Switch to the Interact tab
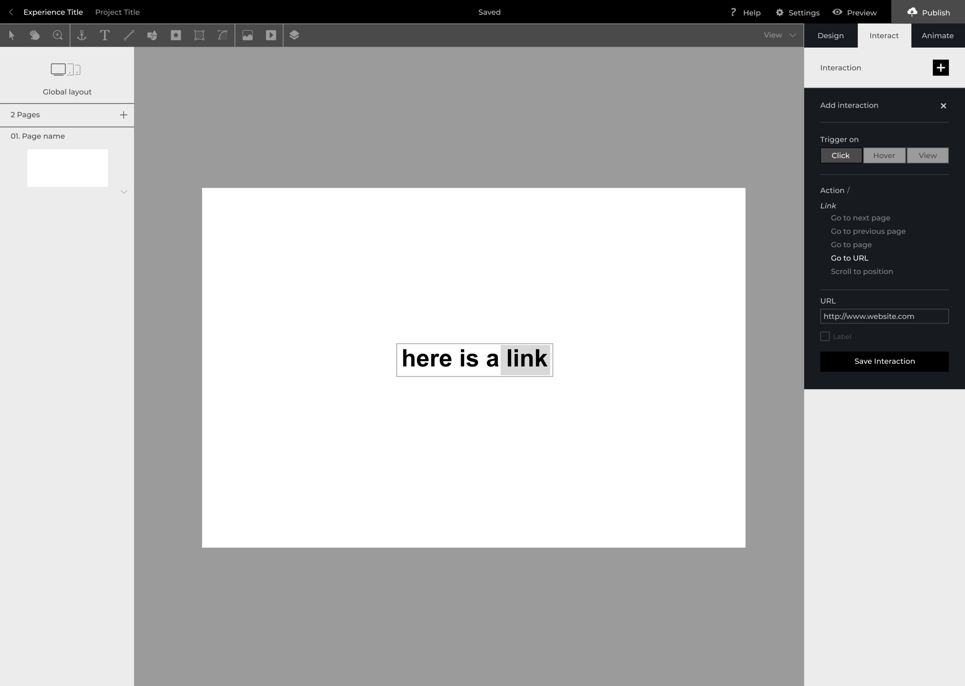The image size is (965, 686). tap(884, 35)
